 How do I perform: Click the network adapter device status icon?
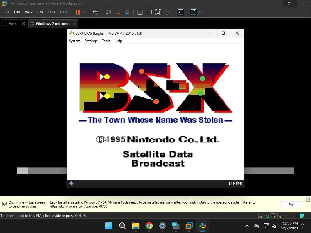click(x=279, y=216)
